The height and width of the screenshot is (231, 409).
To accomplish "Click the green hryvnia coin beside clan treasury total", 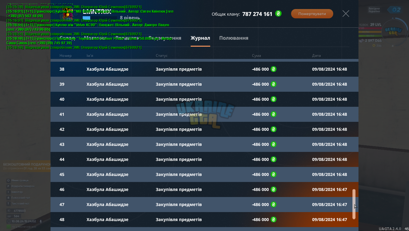I will click(x=278, y=14).
